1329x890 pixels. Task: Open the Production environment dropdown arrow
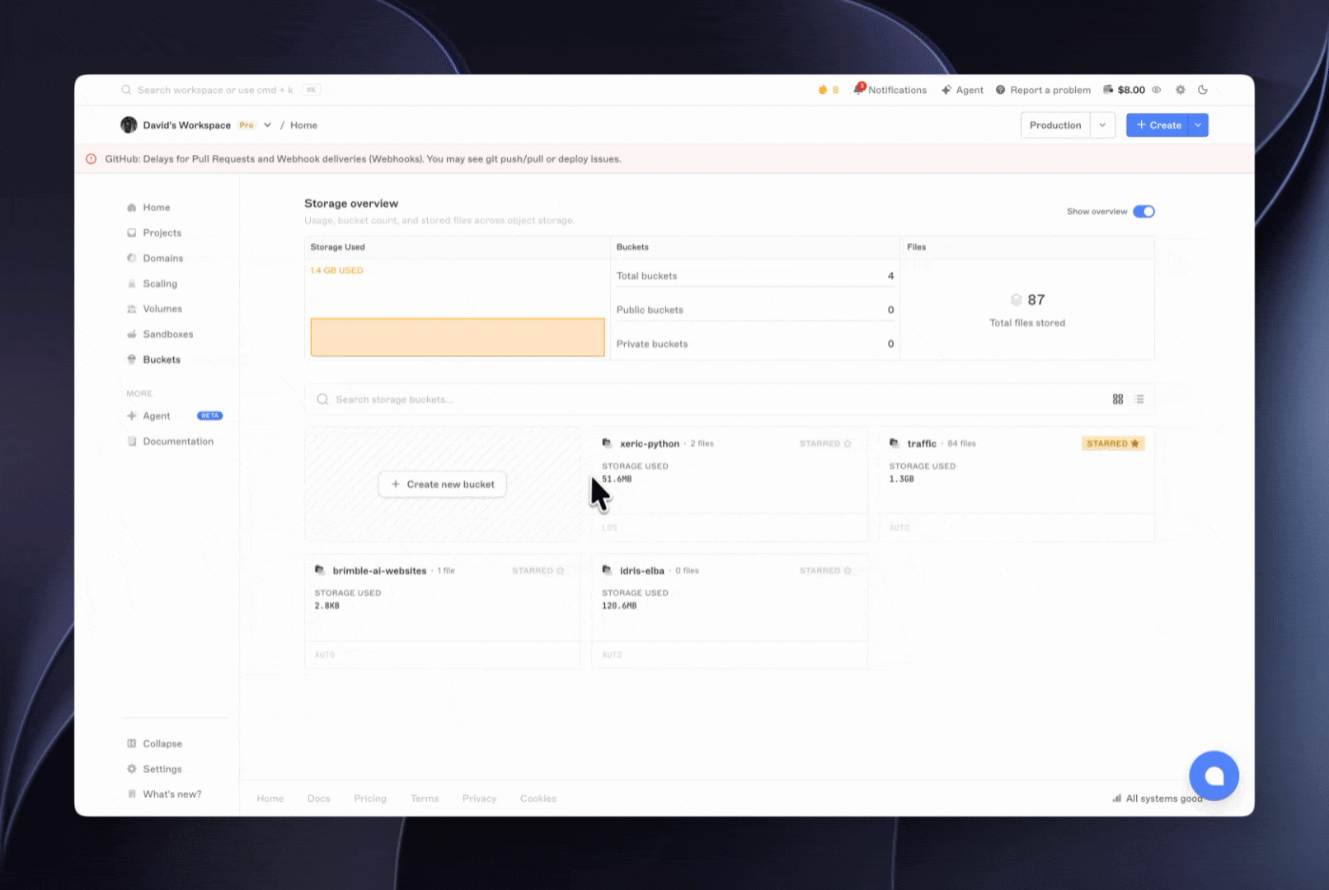(1102, 125)
